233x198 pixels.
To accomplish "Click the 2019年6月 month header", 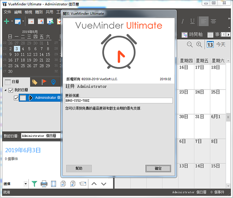I will (30, 32).
